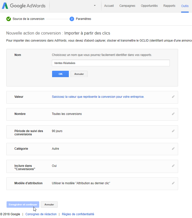Open the Rapports tab
Screen dimensions: 192x218
coord(169,6)
